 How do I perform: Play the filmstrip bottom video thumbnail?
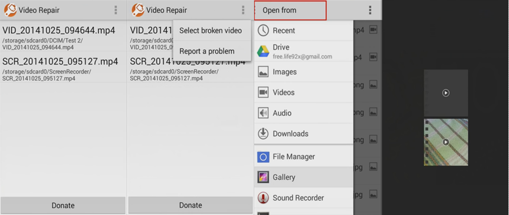[446, 142]
